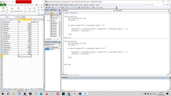
Task: Close the Immediate window
Action: (170, 78)
